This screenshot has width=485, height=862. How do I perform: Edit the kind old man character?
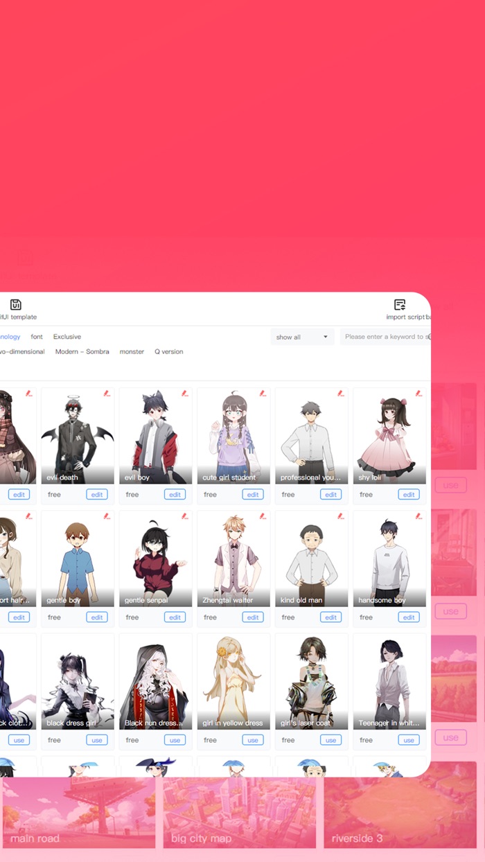(x=331, y=617)
